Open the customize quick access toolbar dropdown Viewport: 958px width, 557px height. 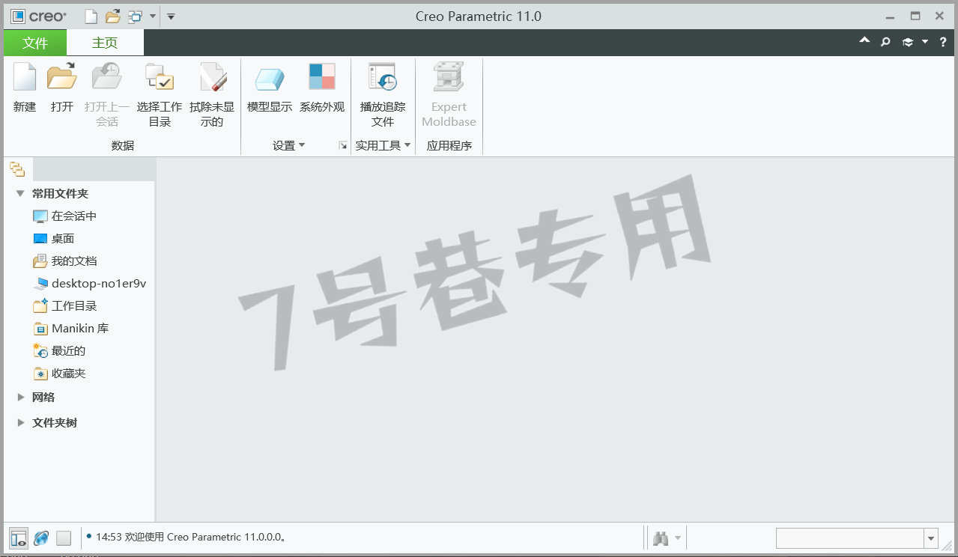(x=171, y=16)
